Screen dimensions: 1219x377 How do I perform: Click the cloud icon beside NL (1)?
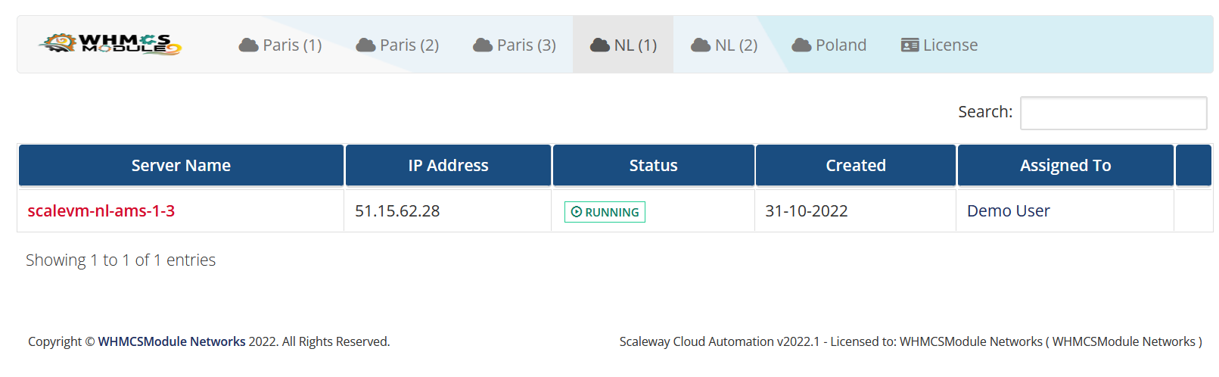click(600, 45)
